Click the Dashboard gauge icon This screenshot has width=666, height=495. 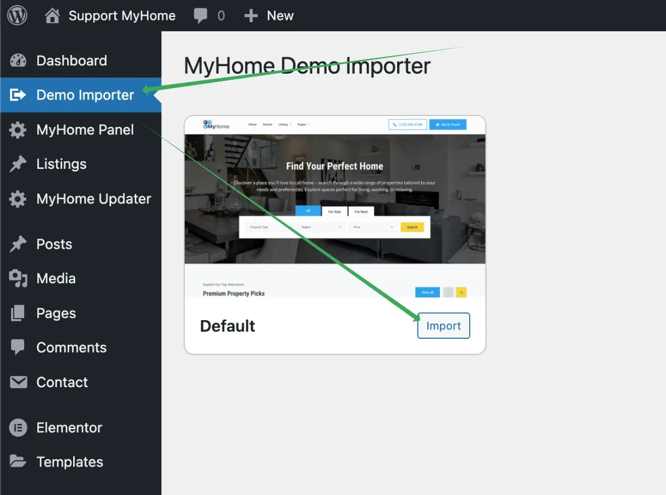pos(18,61)
